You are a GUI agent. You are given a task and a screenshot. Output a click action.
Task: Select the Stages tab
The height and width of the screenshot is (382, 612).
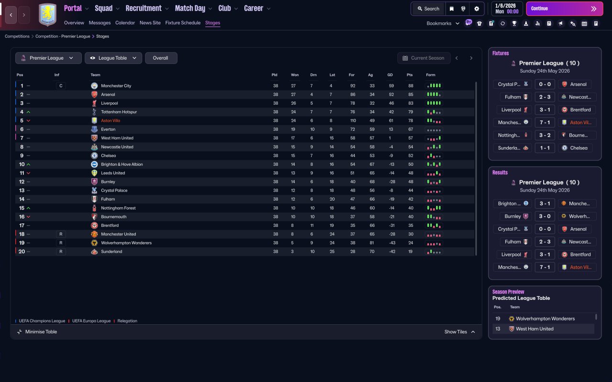(x=213, y=23)
